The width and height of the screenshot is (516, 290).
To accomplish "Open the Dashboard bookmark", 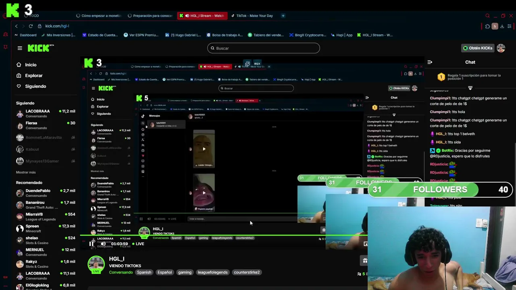I will [25, 35].
